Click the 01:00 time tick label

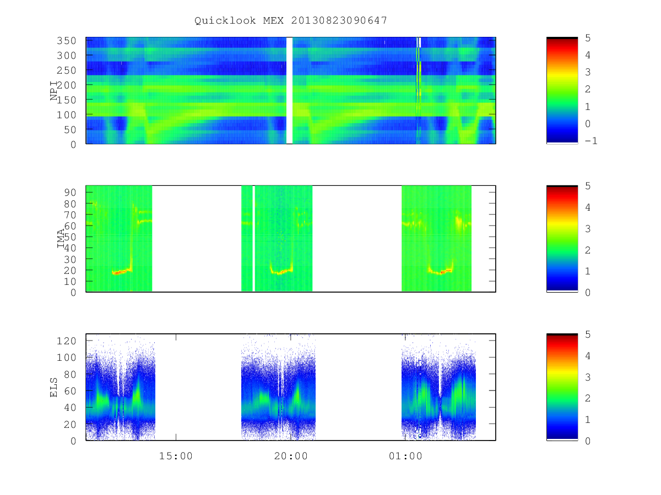tap(405, 456)
